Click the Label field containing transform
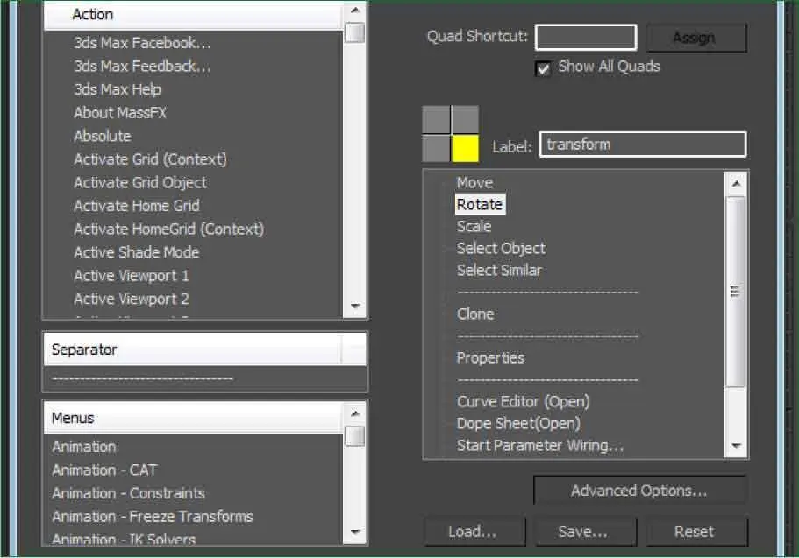 coord(643,145)
